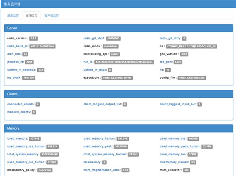Select the 详细监控 tab
Screen dimensions: 236x176
click(x=31, y=16)
